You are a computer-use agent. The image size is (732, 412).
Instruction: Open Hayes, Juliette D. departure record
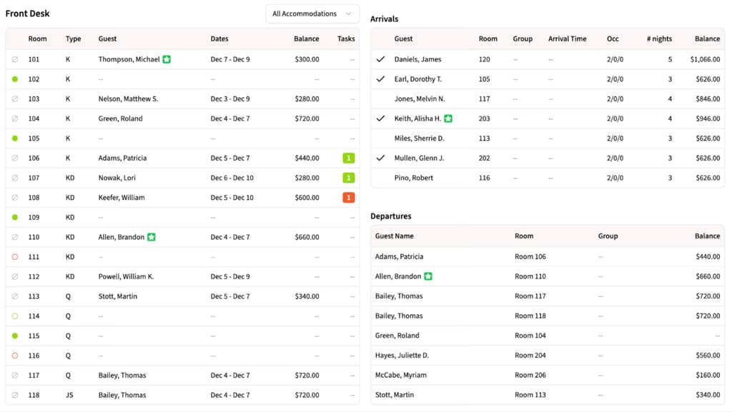click(x=402, y=355)
